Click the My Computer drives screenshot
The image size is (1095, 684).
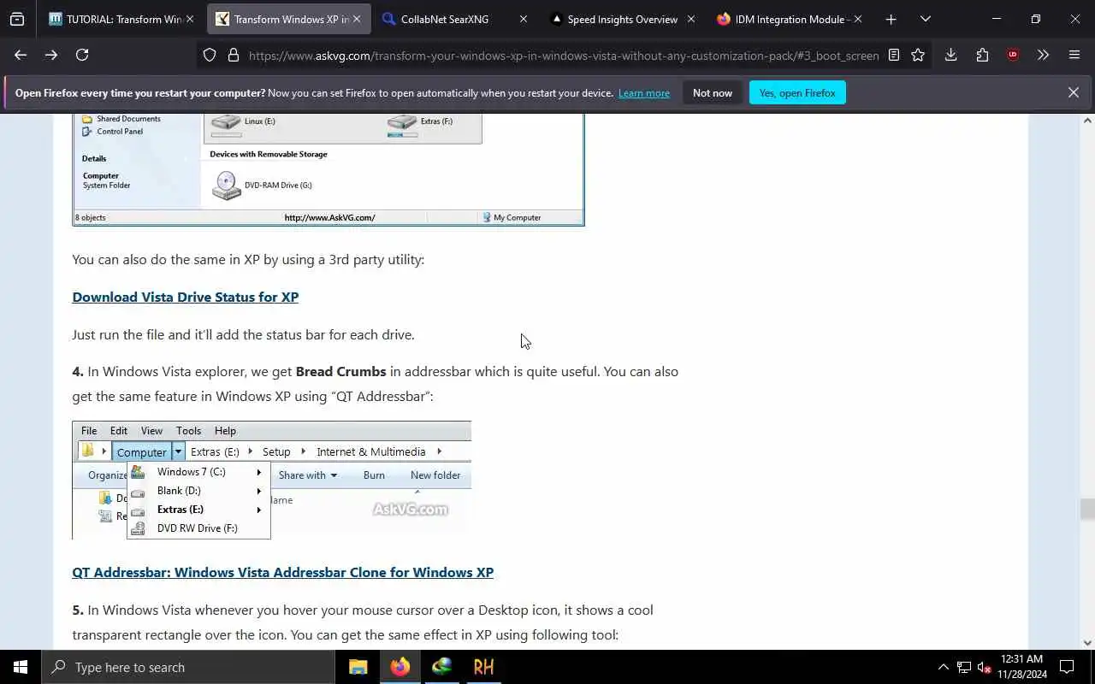pyautogui.click(x=328, y=169)
